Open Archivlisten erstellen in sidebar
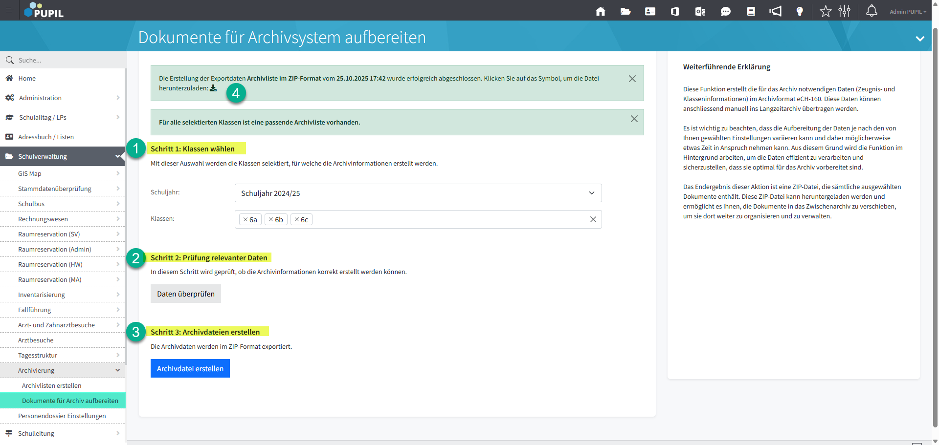The image size is (939, 445). pyautogui.click(x=52, y=385)
